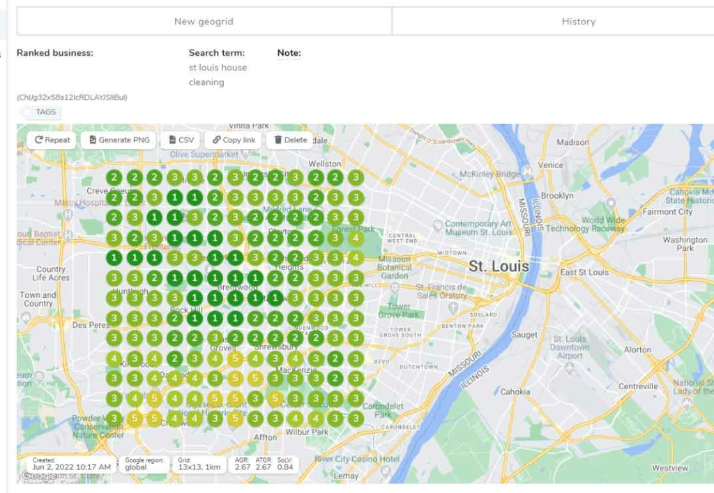Viewport: 714px width, 493px height.
Task: Open the History tab
Action: pos(578,22)
